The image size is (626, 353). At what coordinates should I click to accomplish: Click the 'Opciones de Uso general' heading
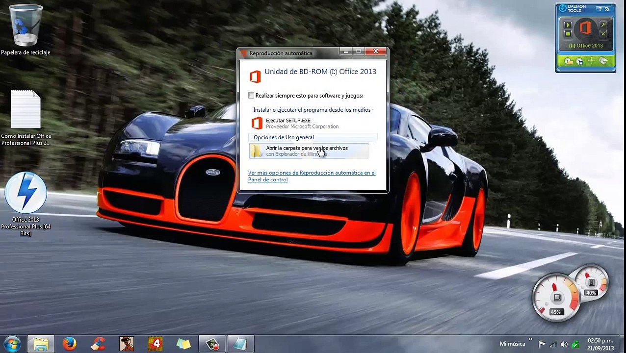[x=284, y=137]
